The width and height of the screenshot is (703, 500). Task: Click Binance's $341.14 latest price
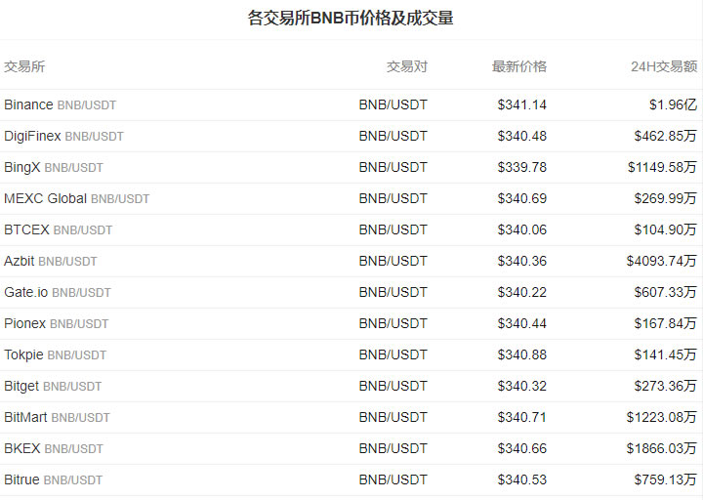522,104
